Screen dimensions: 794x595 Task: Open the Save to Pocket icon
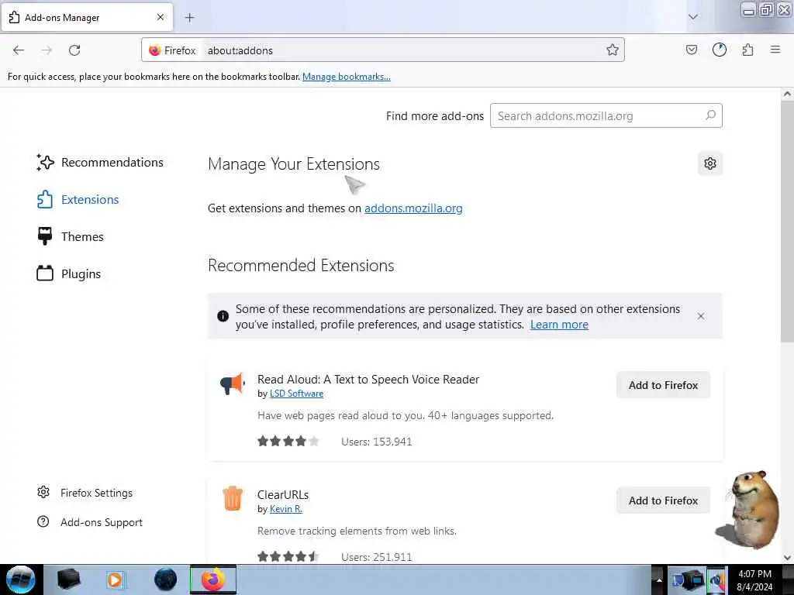(x=691, y=50)
